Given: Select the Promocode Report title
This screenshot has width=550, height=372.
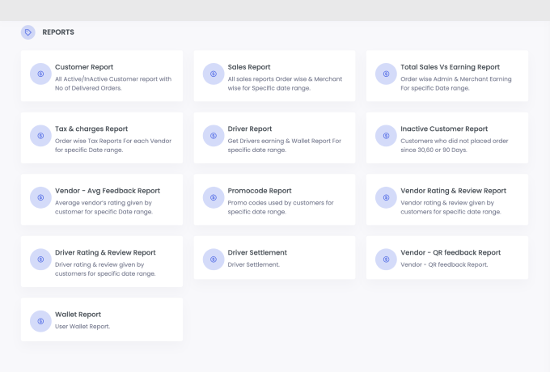Looking at the screenshot, I should coord(260,191).
